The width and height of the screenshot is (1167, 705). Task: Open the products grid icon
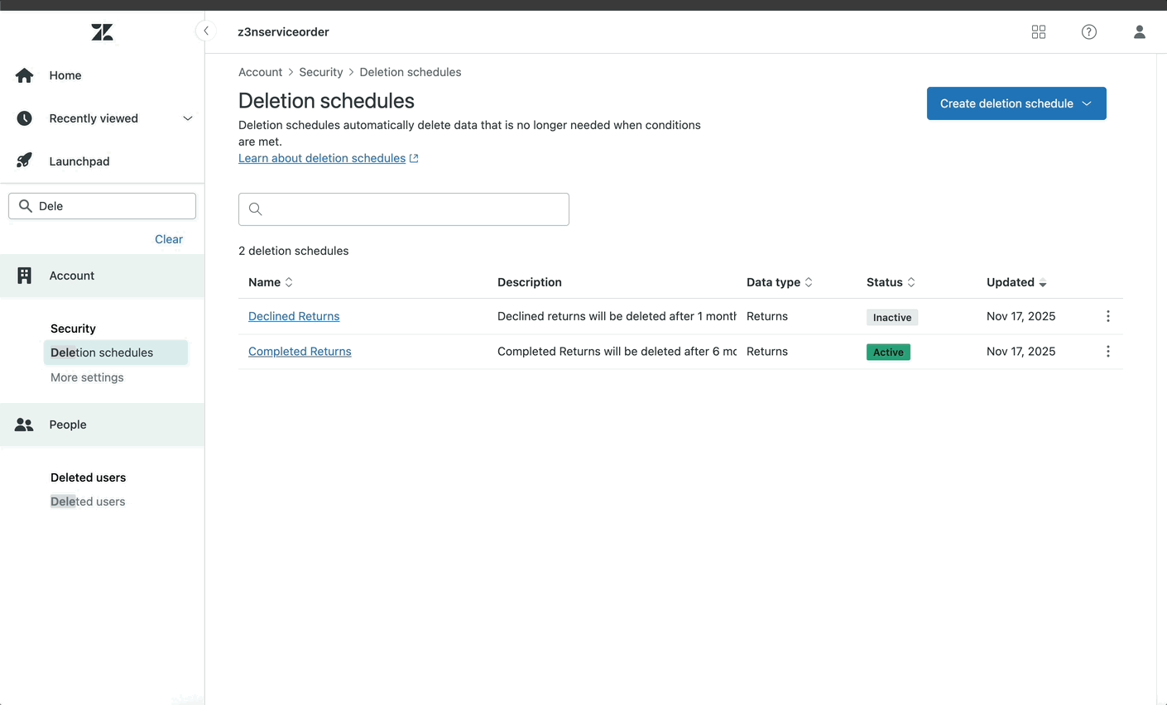(1039, 31)
